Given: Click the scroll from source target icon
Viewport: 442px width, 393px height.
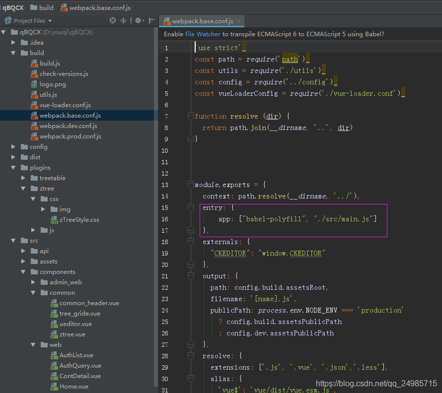Looking at the screenshot, I should [x=113, y=21].
